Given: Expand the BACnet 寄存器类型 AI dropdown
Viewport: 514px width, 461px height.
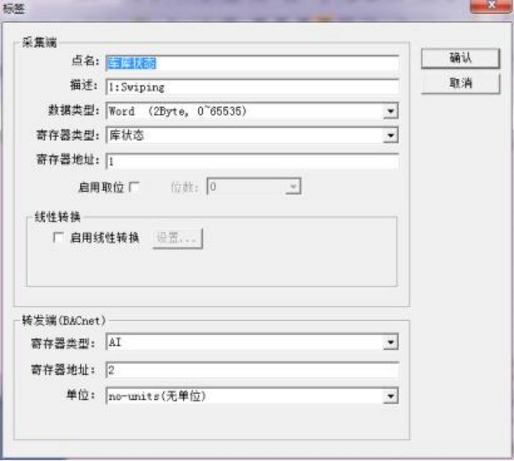Looking at the screenshot, I should click(390, 342).
